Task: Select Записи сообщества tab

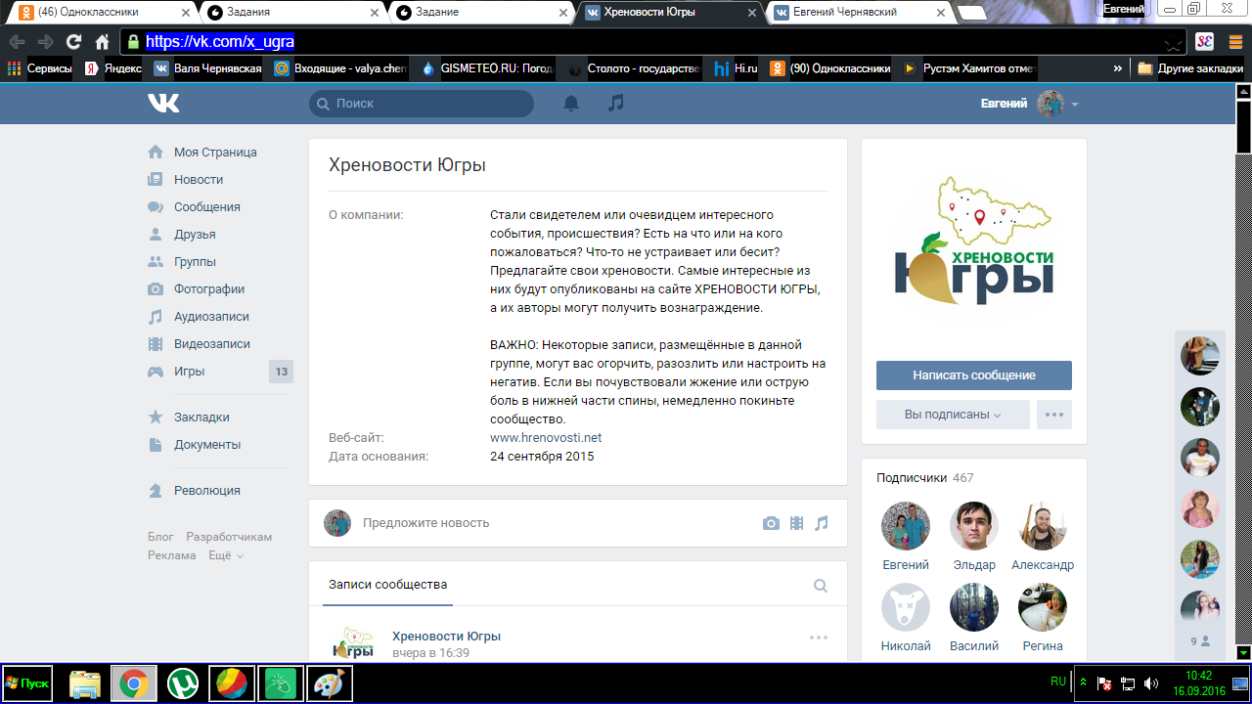Action: (x=388, y=585)
